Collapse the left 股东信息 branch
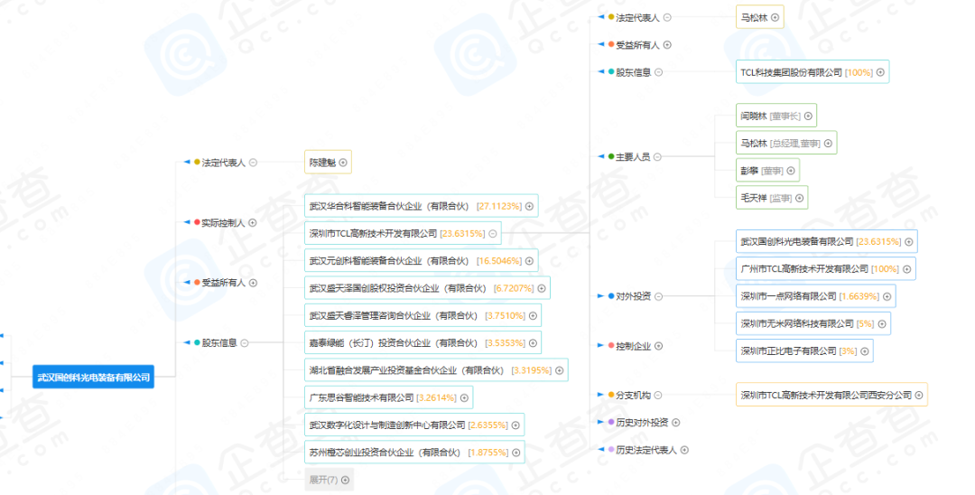The height and width of the screenshot is (495, 975). [x=245, y=342]
